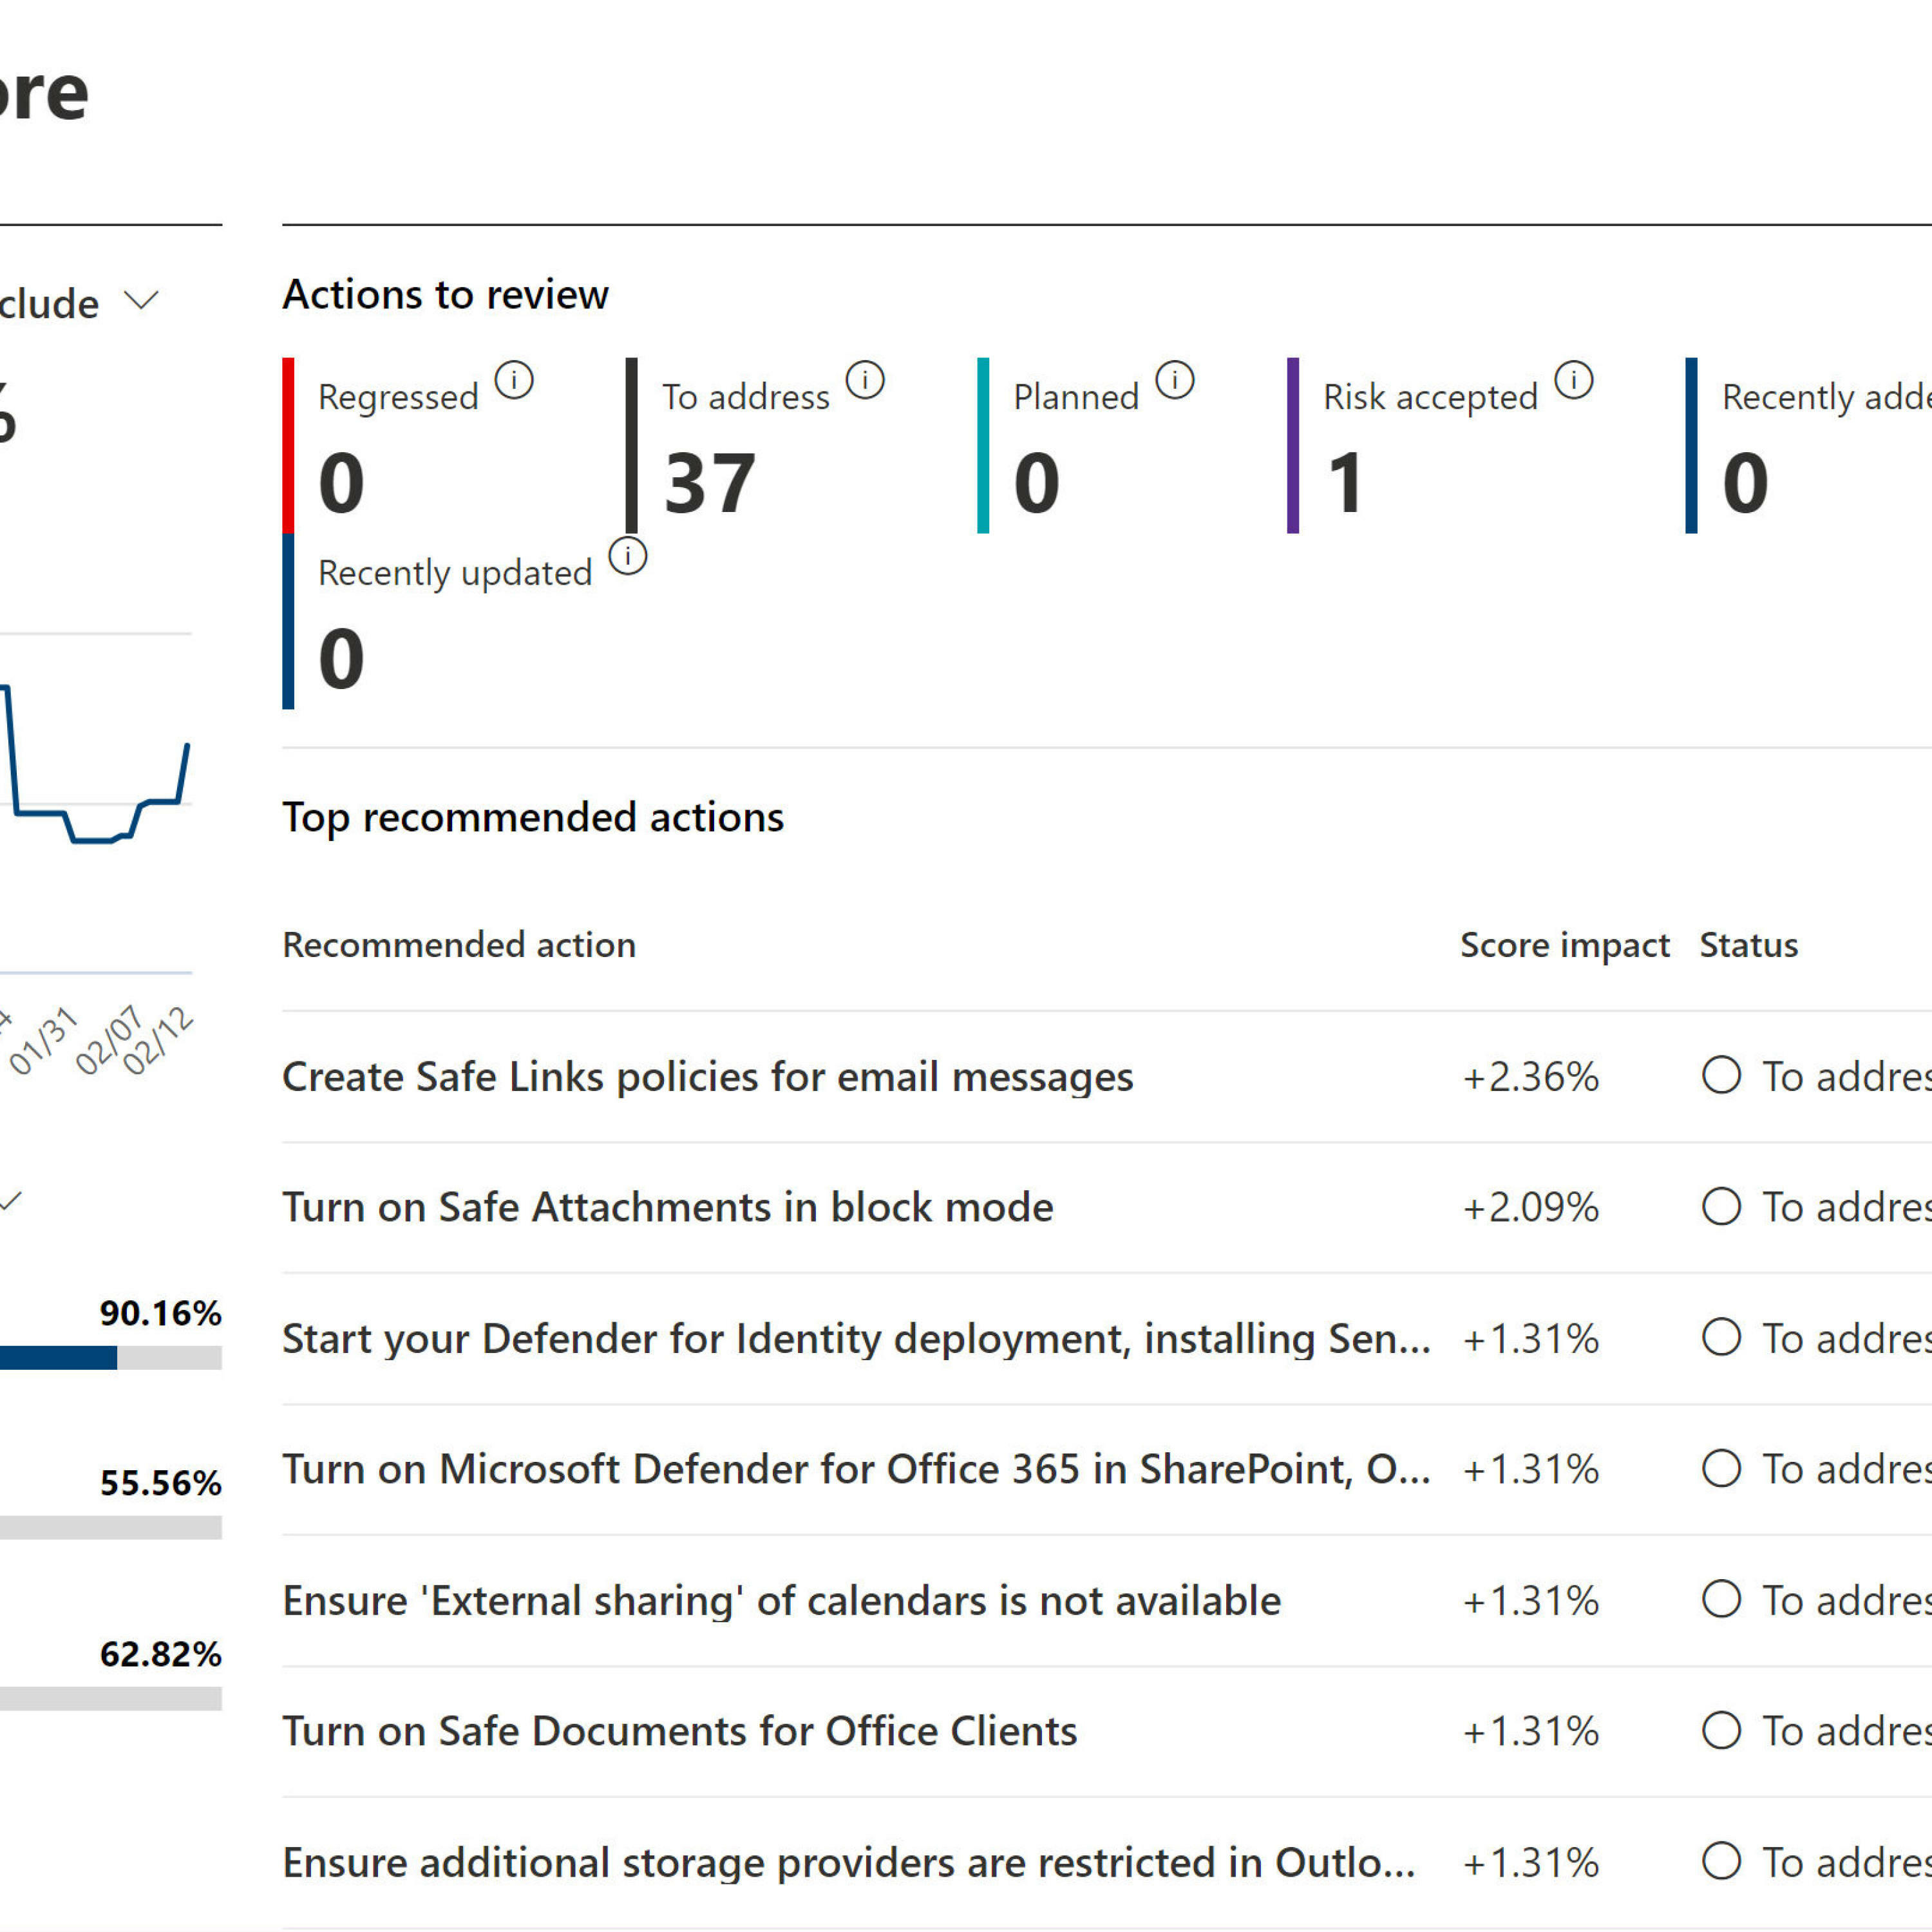Select status circle for Safe Links row
This screenshot has height=1932, width=1932.
[x=1721, y=1076]
